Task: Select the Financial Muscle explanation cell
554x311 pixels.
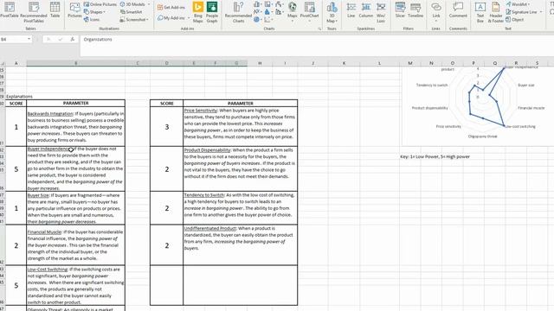Action: (75, 245)
